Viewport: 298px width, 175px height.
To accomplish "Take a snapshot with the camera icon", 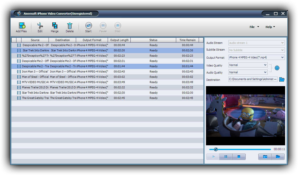I will coord(265,157).
